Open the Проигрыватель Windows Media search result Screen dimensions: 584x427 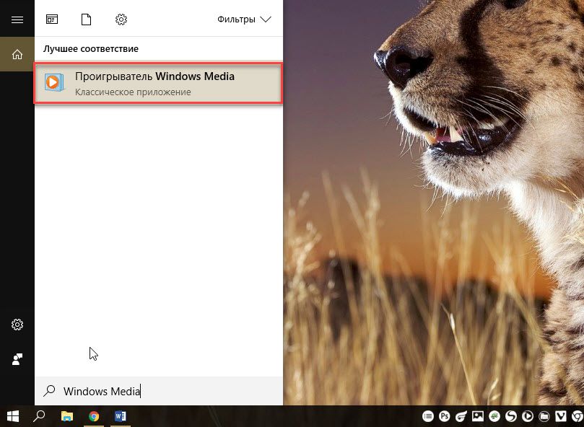(x=157, y=84)
